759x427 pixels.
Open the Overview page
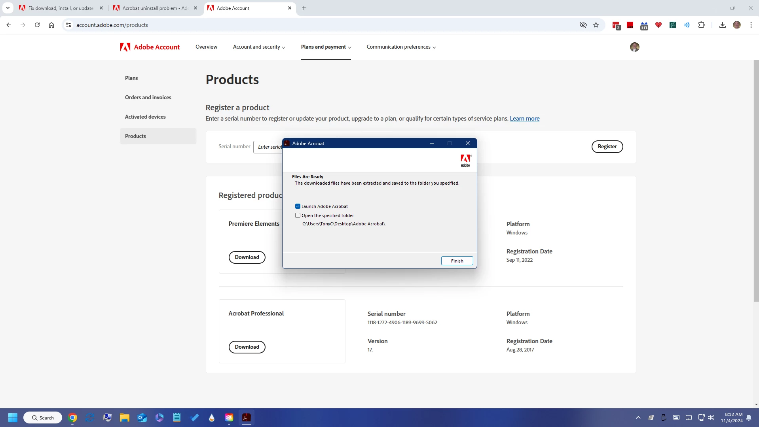coord(206,47)
